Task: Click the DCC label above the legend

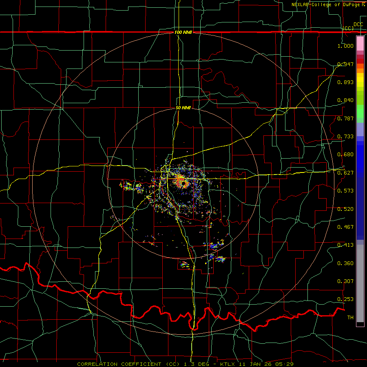Action: [358, 24]
